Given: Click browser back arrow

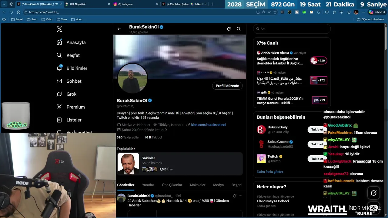Looking at the screenshot, I should click(x=4, y=12).
